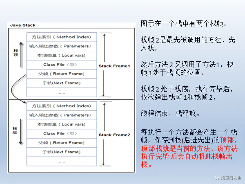Click the Next Frame cell in Stack Frame1
The width and height of the screenshot is (245, 184).
[62, 83]
